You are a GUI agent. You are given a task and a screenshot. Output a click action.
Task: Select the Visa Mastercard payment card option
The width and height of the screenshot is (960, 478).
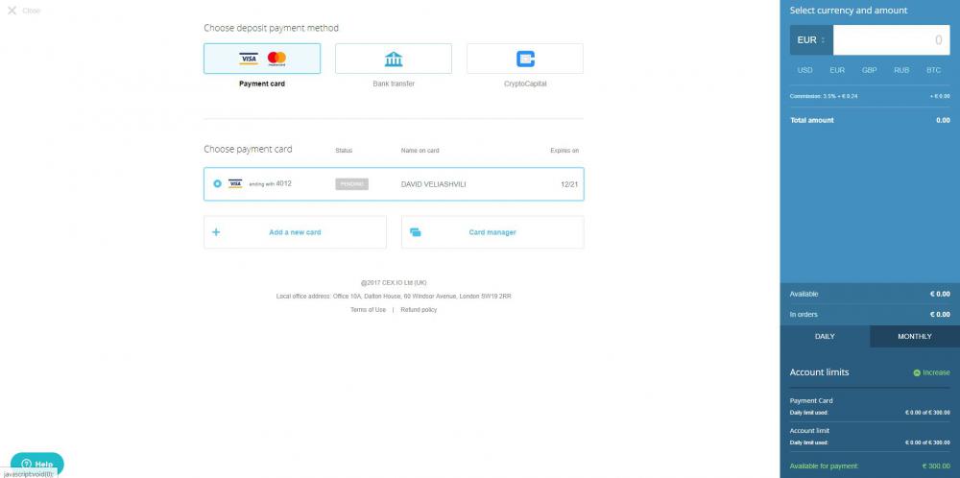262,59
